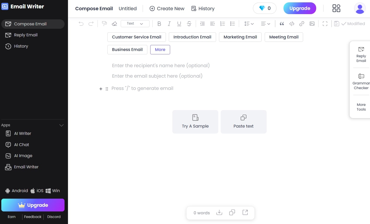Click the recipient's name input field
The height and width of the screenshot is (224, 370).
click(161, 66)
